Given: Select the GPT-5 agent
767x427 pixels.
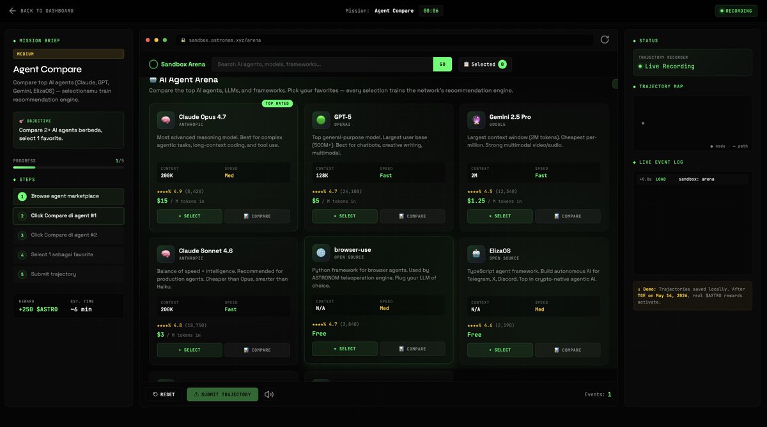Looking at the screenshot, I should (x=345, y=216).
